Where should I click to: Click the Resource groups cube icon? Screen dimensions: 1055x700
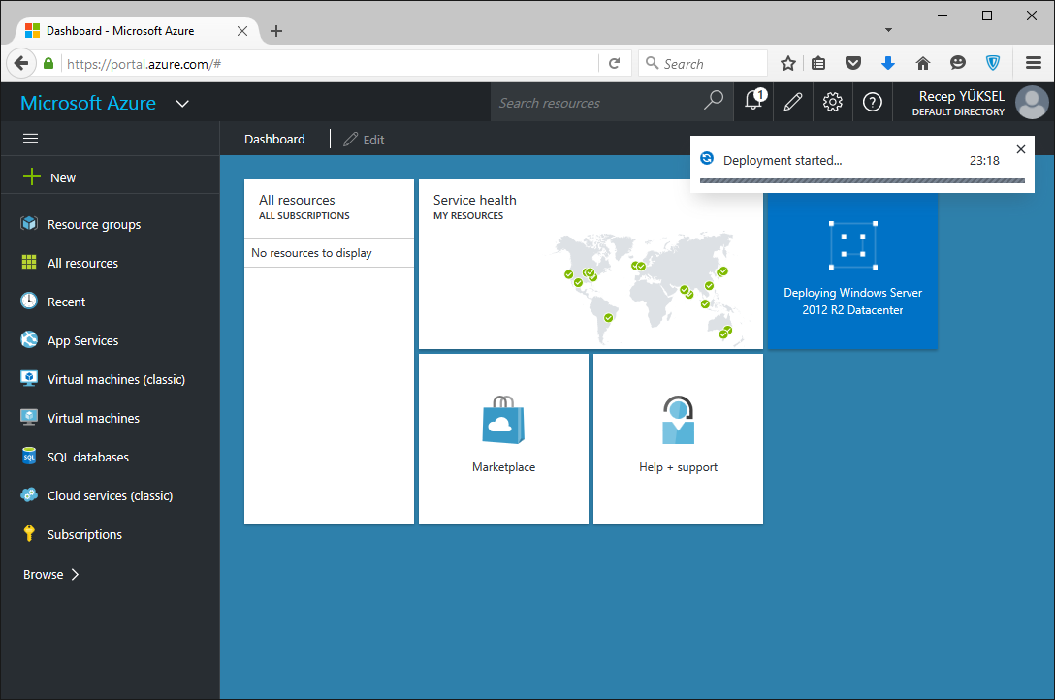click(29, 223)
